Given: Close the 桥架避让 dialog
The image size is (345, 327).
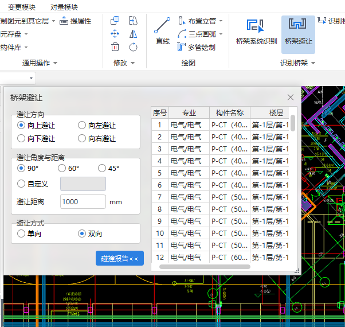Looking at the screenshot, I should click(x=291, y=97).
